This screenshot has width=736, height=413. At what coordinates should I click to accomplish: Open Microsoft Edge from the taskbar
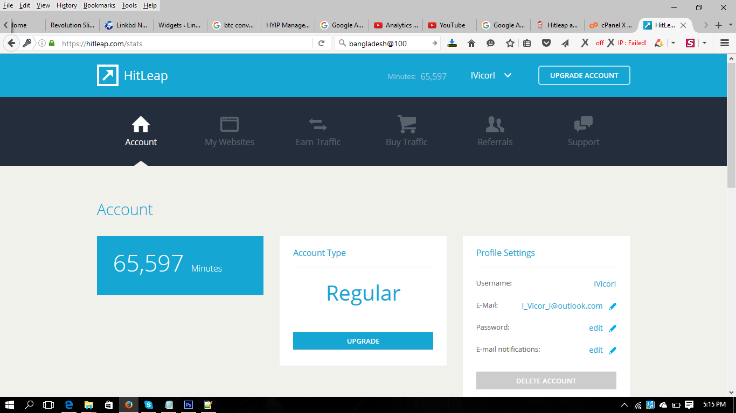(x=69, y=405)
